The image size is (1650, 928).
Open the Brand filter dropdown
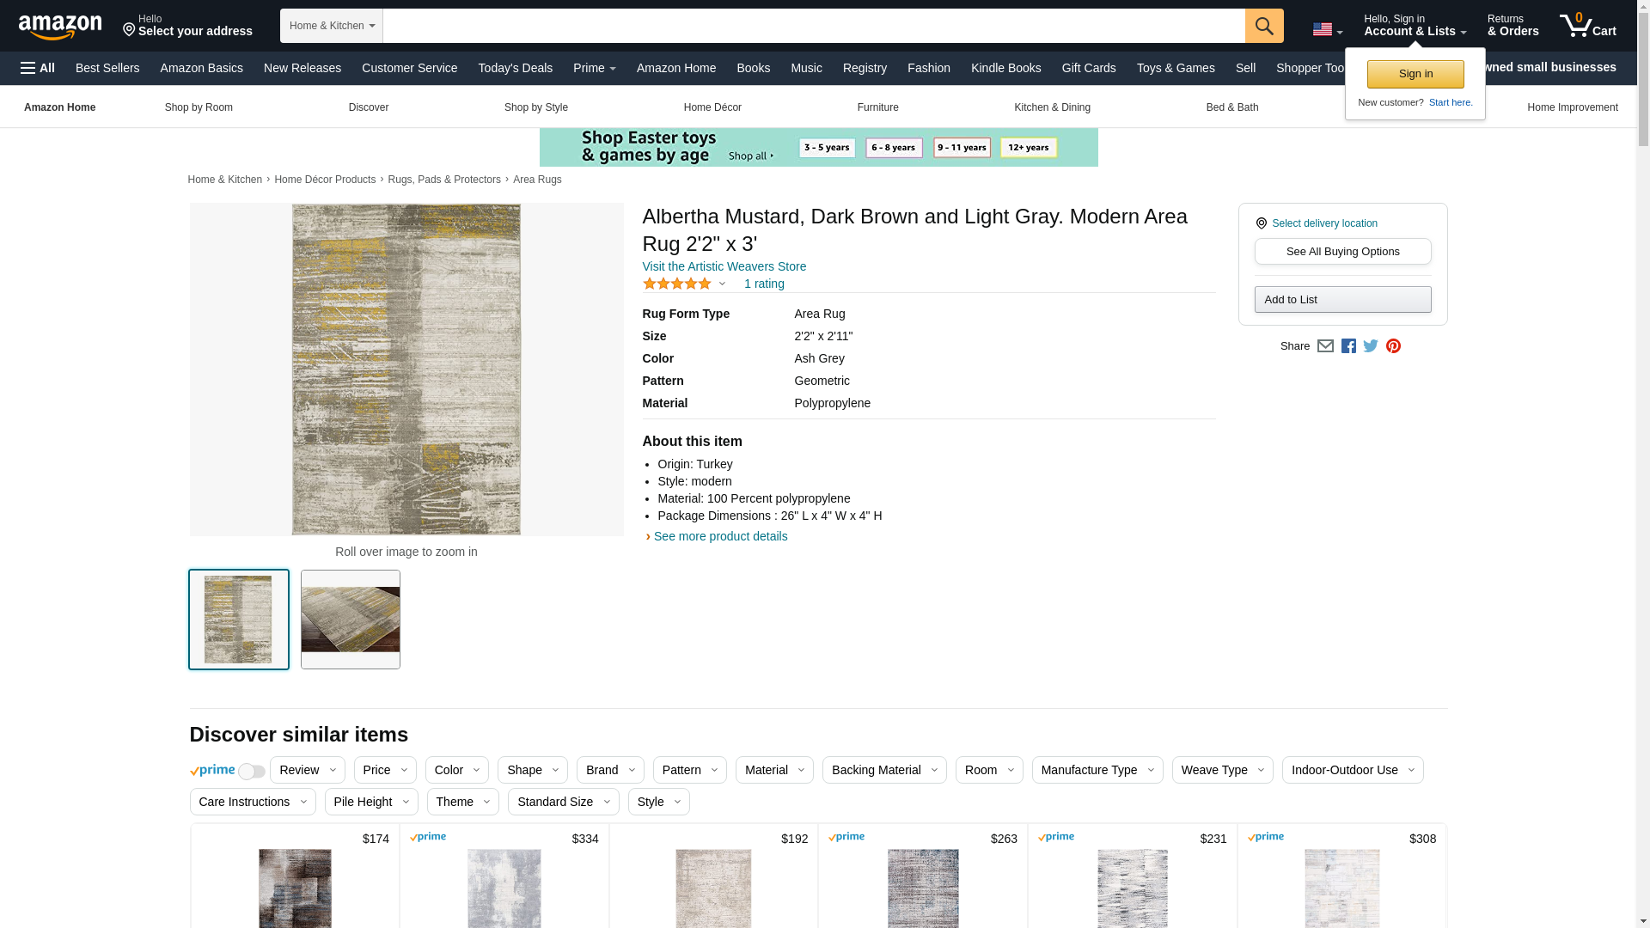(x=609, y=770)
